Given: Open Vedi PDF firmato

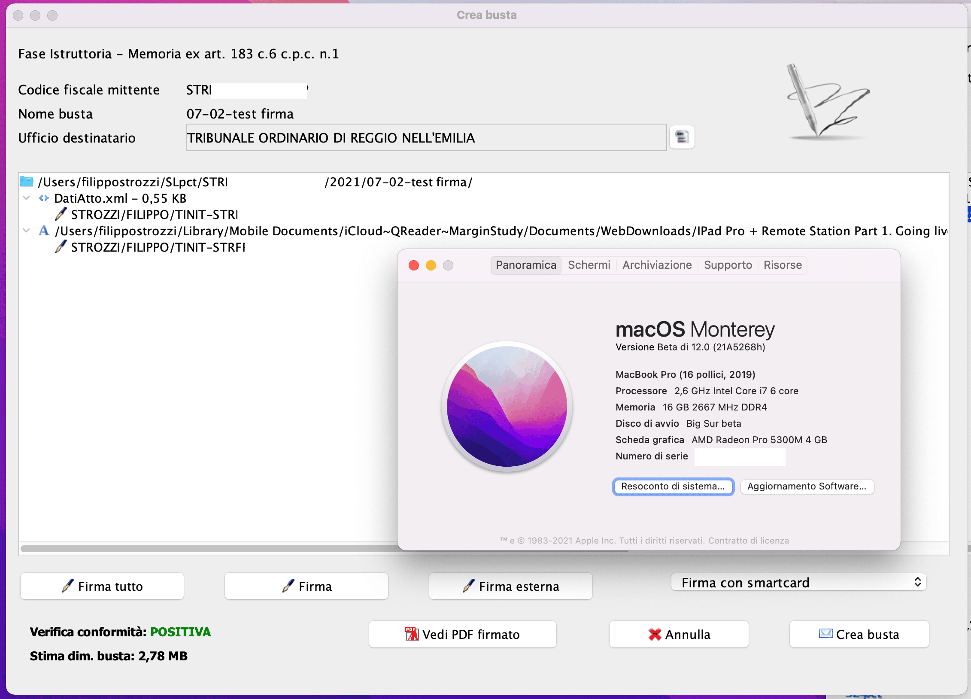Looking at the screenshot, I should click(463, 634).
